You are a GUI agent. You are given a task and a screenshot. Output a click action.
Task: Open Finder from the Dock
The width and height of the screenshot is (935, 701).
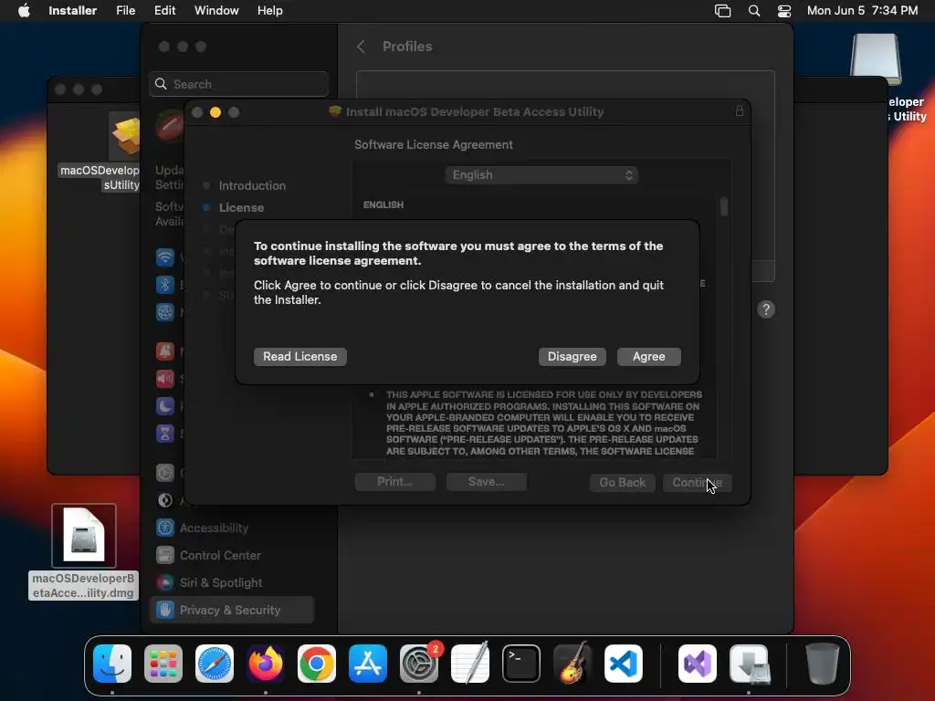click(112, 664)
